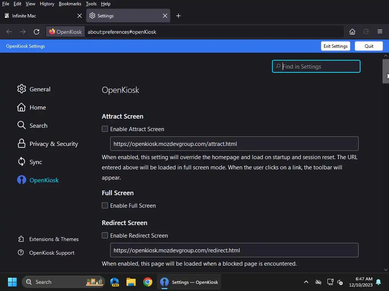Open the View menu
Viewport: 389px width, 291px height.
pyautogui.click(x=30, y=4)
